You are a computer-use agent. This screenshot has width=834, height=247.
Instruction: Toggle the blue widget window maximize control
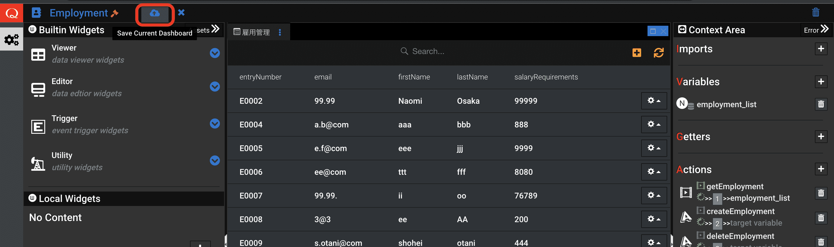pos(653,31)
